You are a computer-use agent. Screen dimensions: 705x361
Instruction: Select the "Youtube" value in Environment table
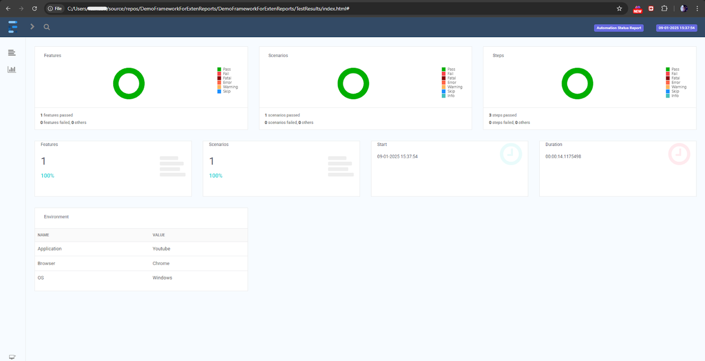162,249
